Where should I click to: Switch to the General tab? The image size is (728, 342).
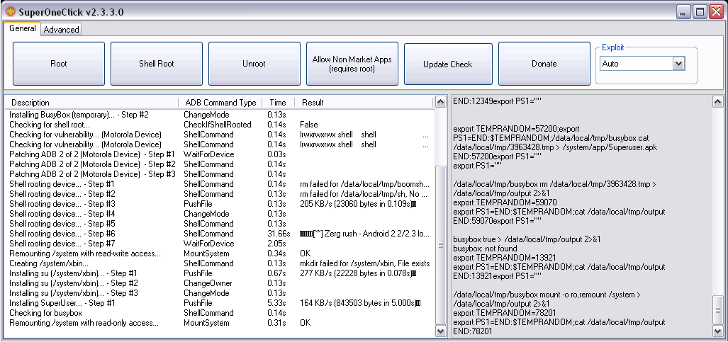(22, 28)
